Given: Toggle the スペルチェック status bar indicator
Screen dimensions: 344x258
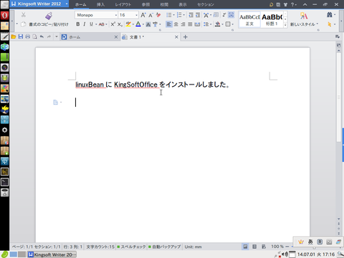Looking at the screenshot, I should pos(131,247).
